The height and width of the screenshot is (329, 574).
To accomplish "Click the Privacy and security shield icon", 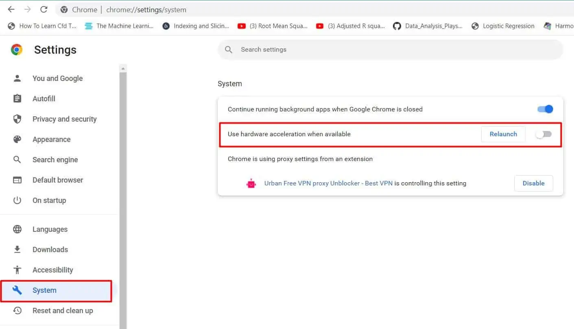I will [17, 119].
